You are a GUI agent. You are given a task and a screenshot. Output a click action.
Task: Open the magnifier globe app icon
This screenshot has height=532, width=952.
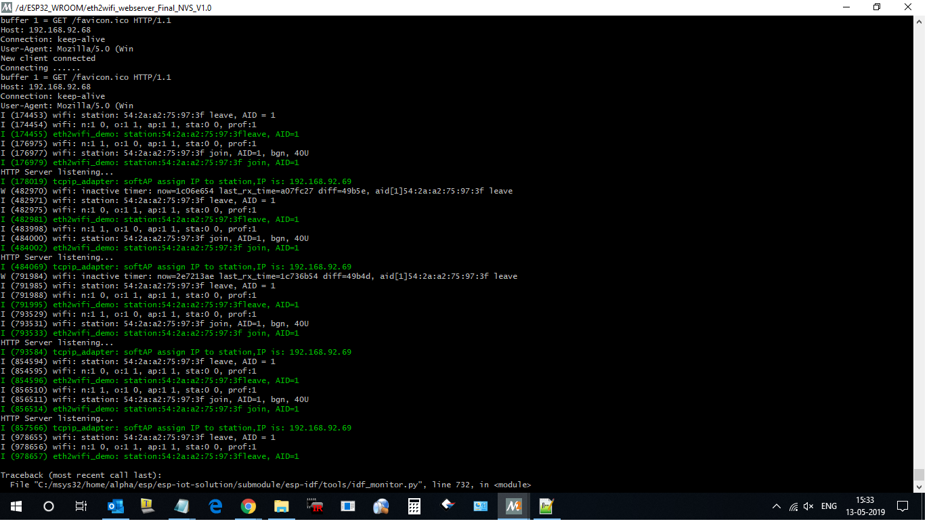coord(381,506)
